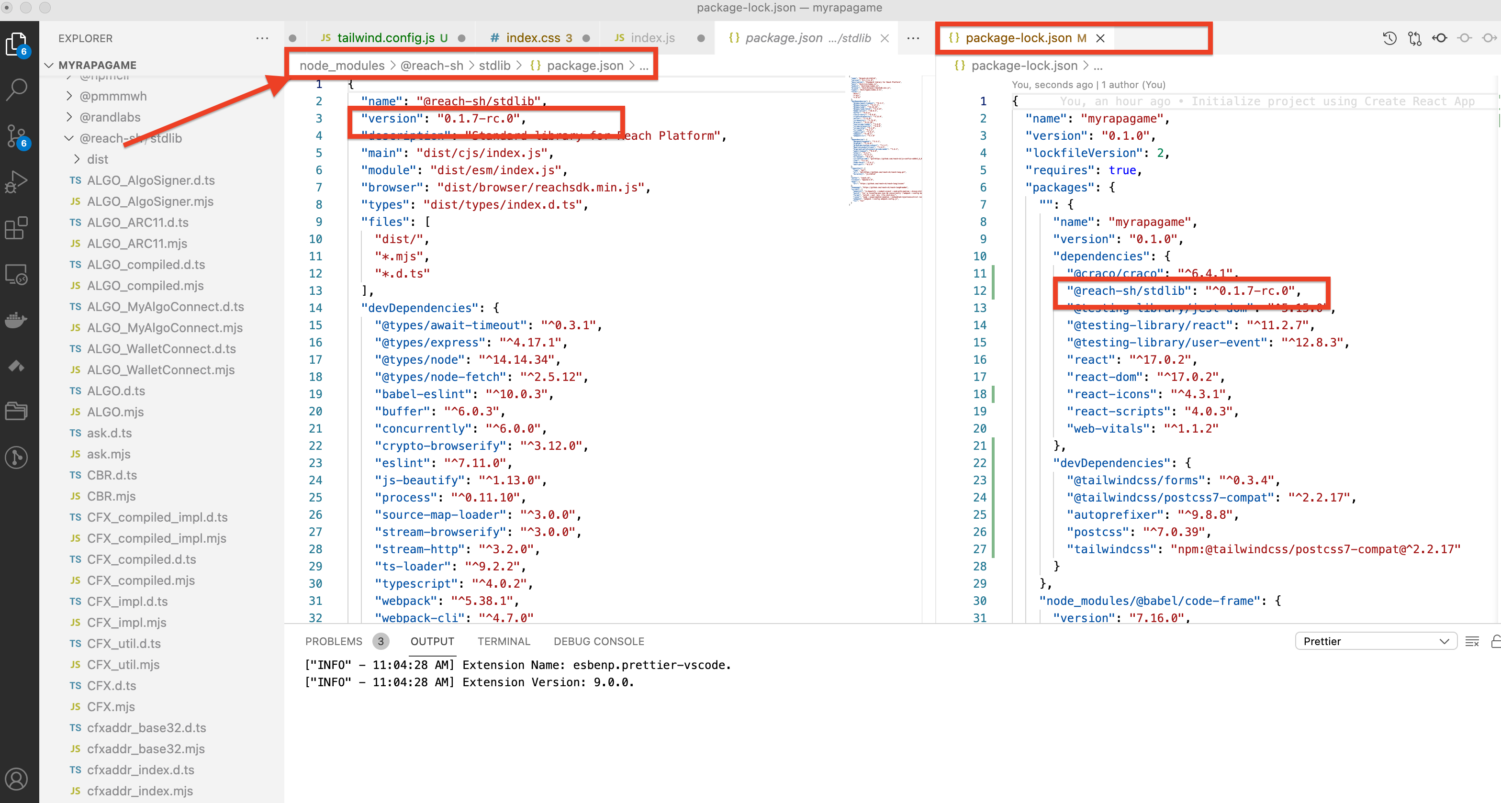
Task: Clear the output panel
Action: coord(1472,641)
